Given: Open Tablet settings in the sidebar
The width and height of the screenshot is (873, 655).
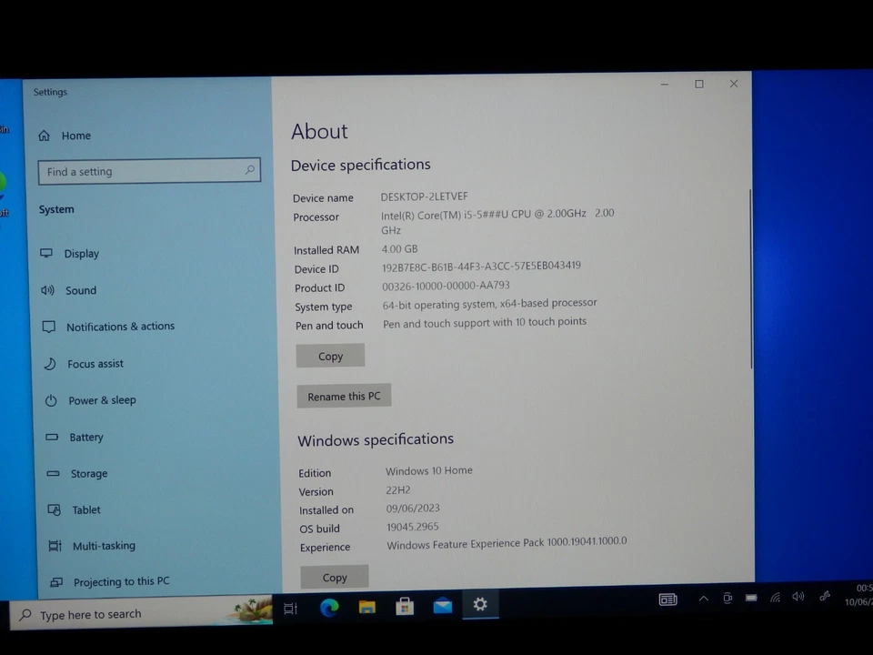Looking at the screenshot, I should click(85, 509).
